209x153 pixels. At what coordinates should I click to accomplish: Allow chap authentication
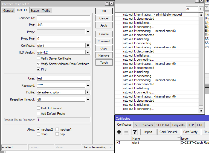(38, 134)
